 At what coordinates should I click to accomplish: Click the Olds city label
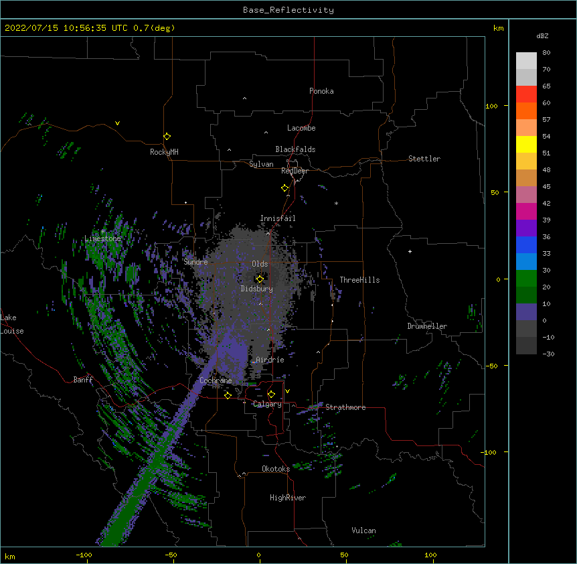point(260,264)
